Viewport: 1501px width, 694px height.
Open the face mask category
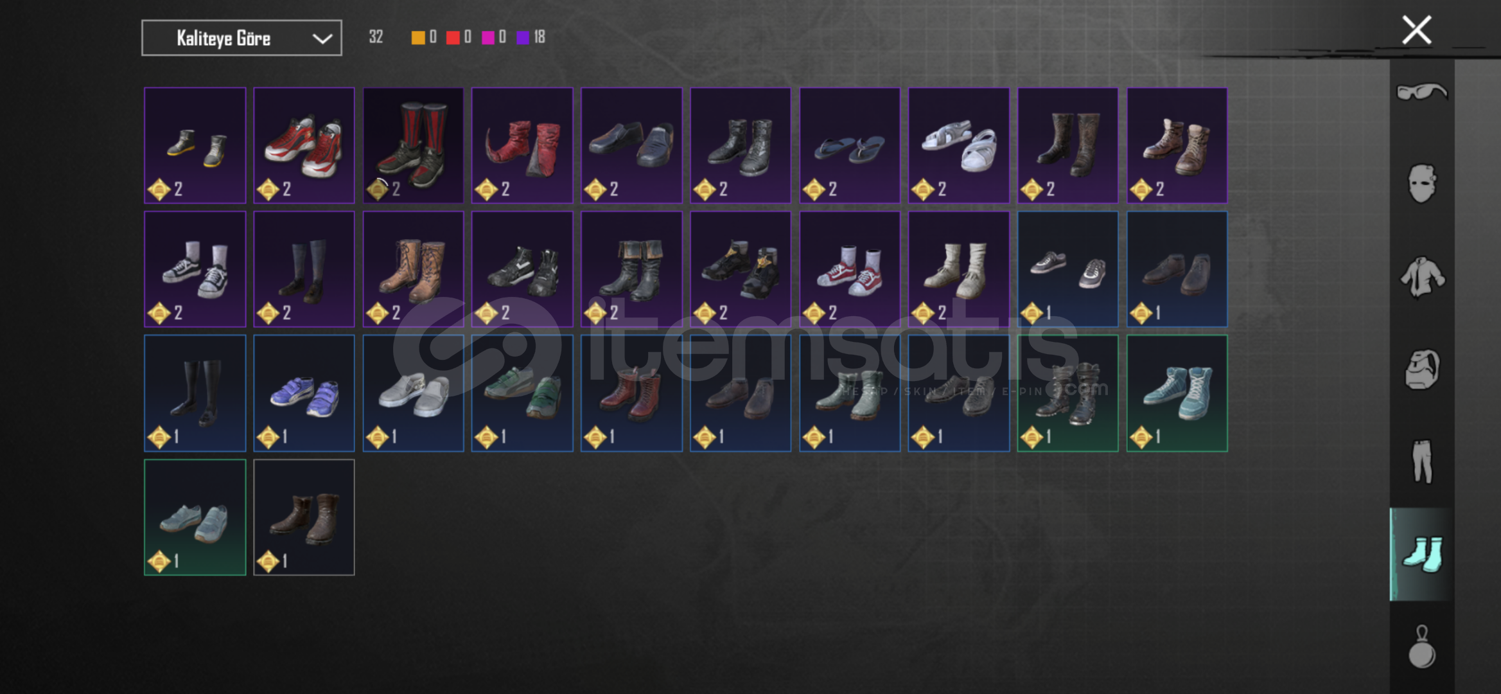click(1422, 184)
